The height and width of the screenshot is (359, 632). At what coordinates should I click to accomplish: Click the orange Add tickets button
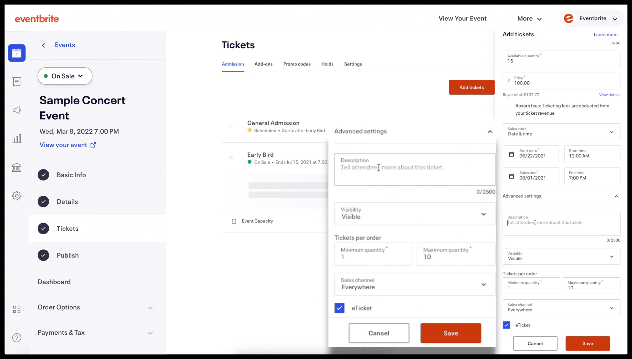point(471,87)
